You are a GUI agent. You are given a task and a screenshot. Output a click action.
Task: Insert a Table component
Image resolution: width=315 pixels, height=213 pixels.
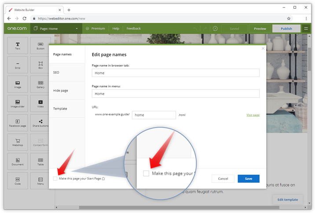(x=40, y=162)
